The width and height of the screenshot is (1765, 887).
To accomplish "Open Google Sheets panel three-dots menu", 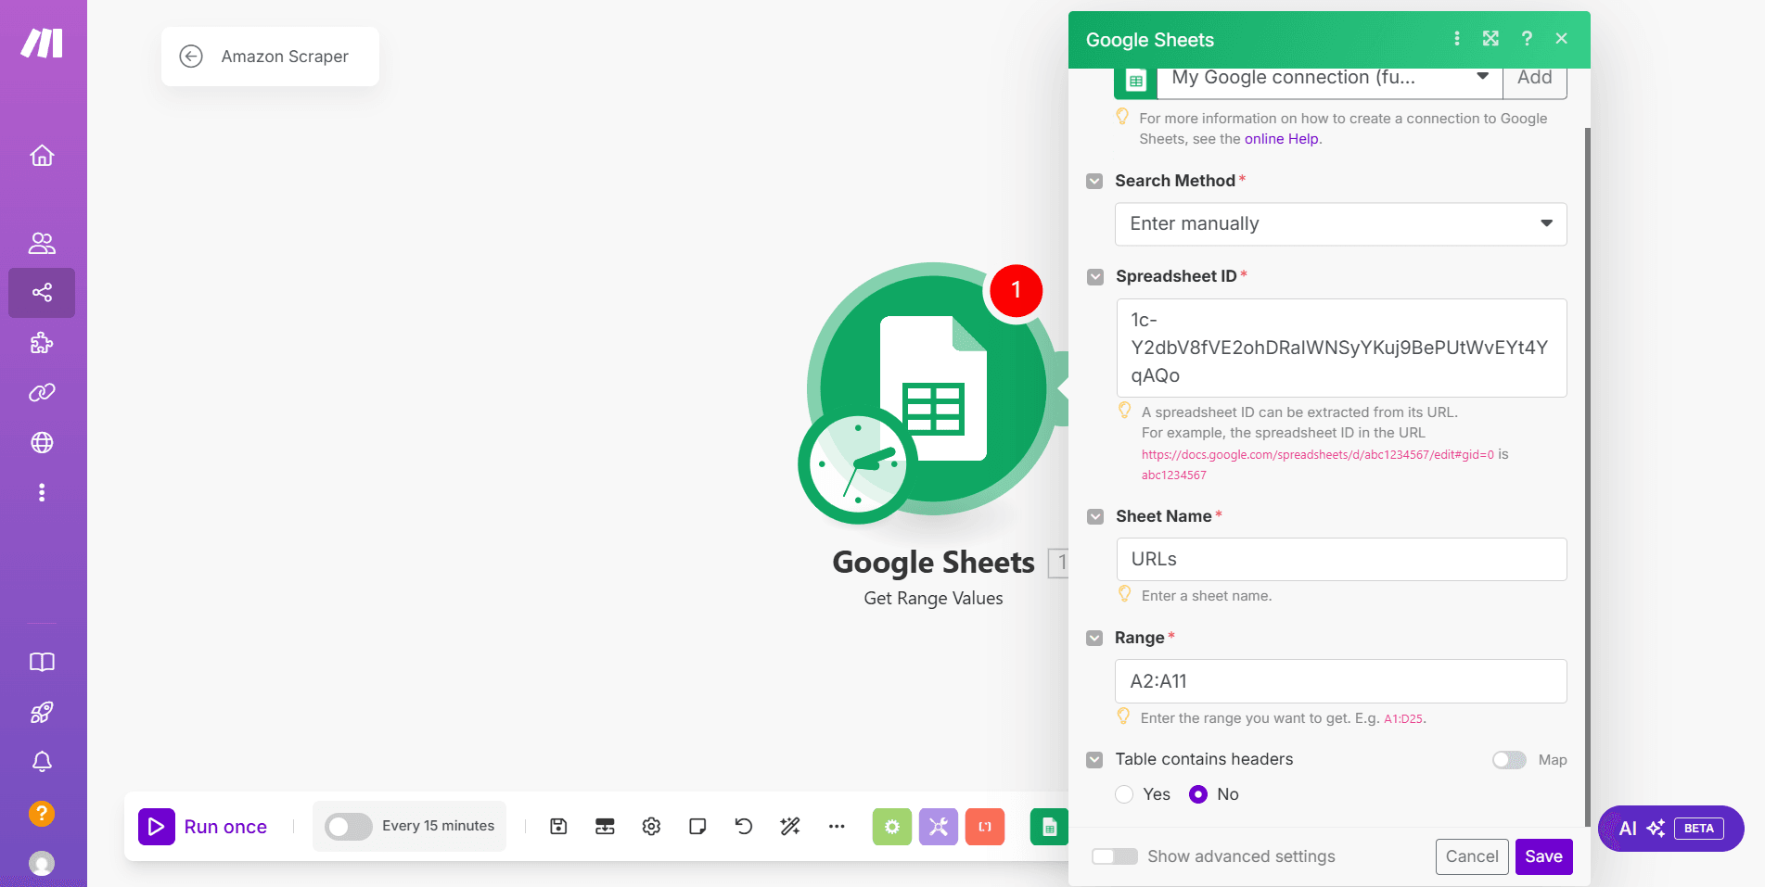I will (1457, 38).
